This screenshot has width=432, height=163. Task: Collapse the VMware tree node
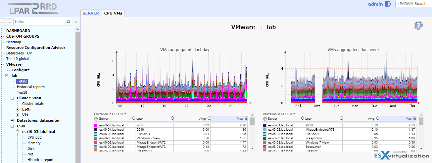click(2, 64)
